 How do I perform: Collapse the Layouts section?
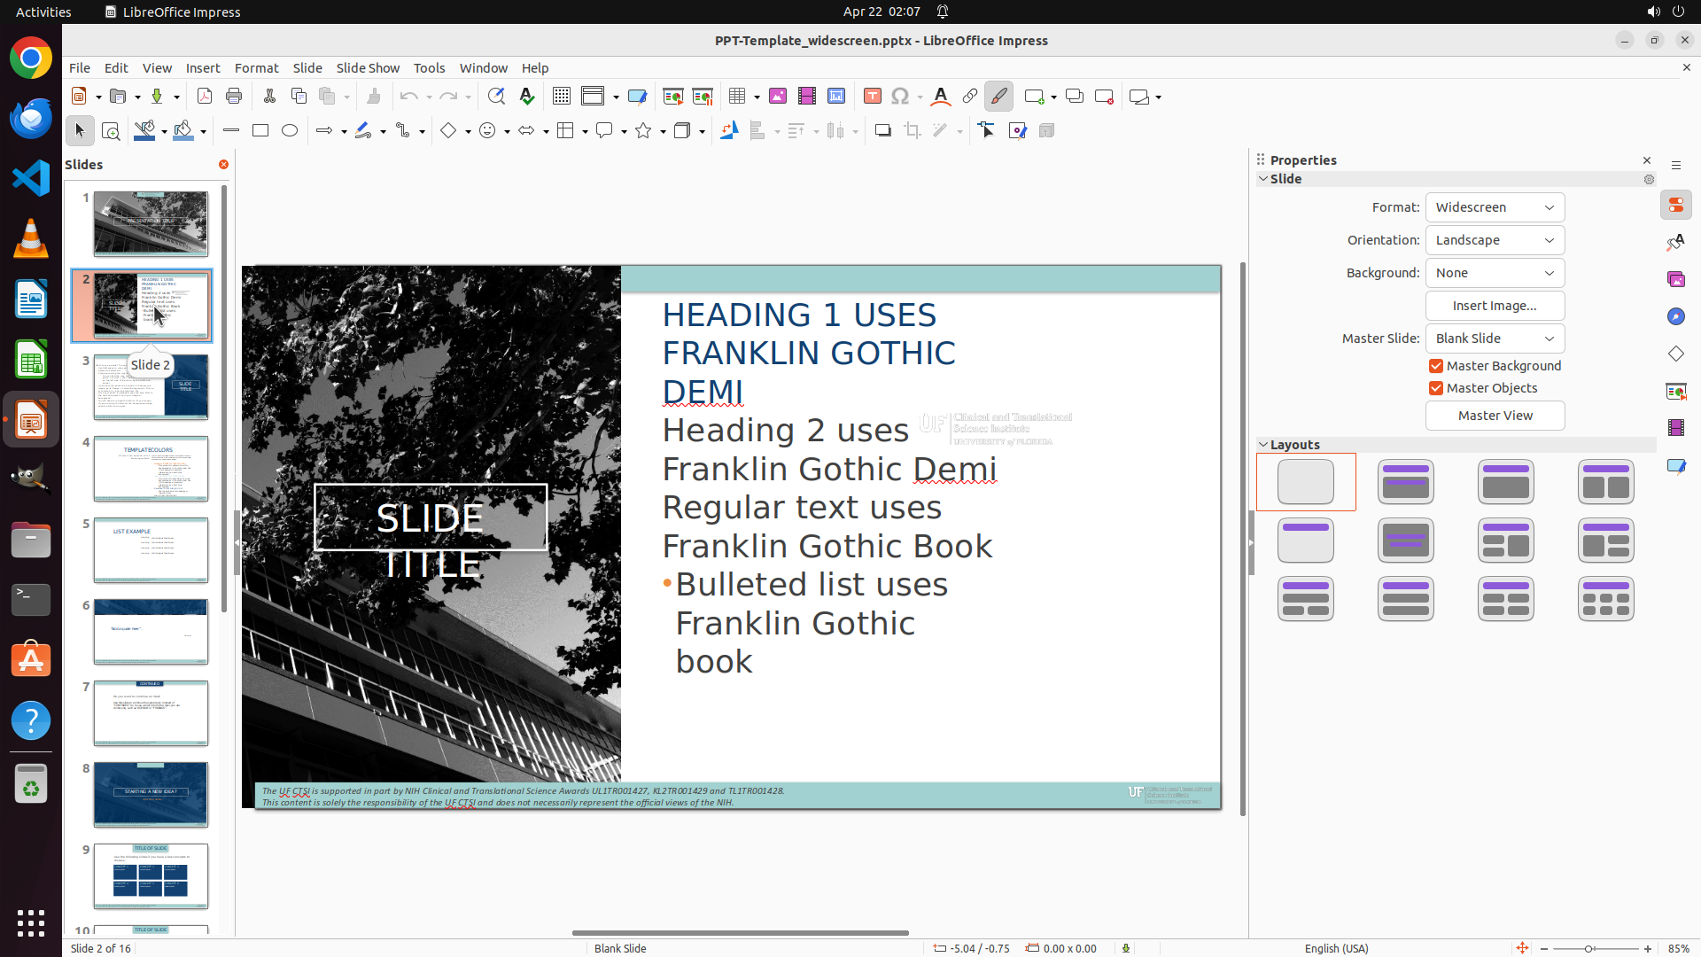coord(1263,445)
